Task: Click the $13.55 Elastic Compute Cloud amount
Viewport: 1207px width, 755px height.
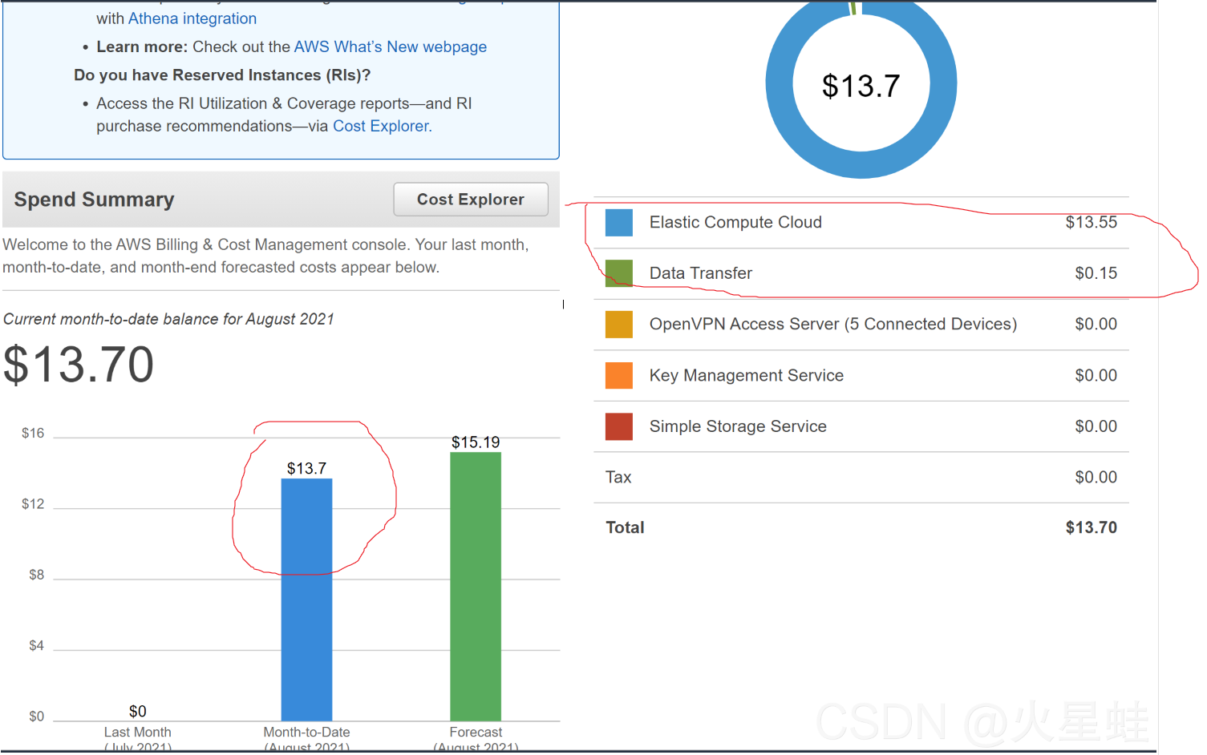Action: coord(1091,222)
